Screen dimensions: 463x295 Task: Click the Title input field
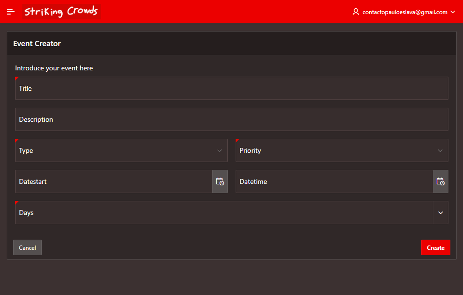tap(232, 88)
